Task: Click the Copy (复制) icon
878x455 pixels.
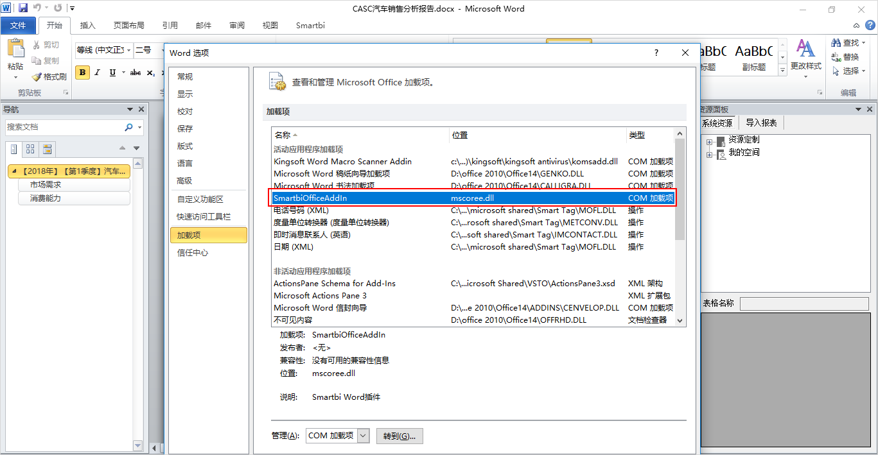Action: click(37, 60)
